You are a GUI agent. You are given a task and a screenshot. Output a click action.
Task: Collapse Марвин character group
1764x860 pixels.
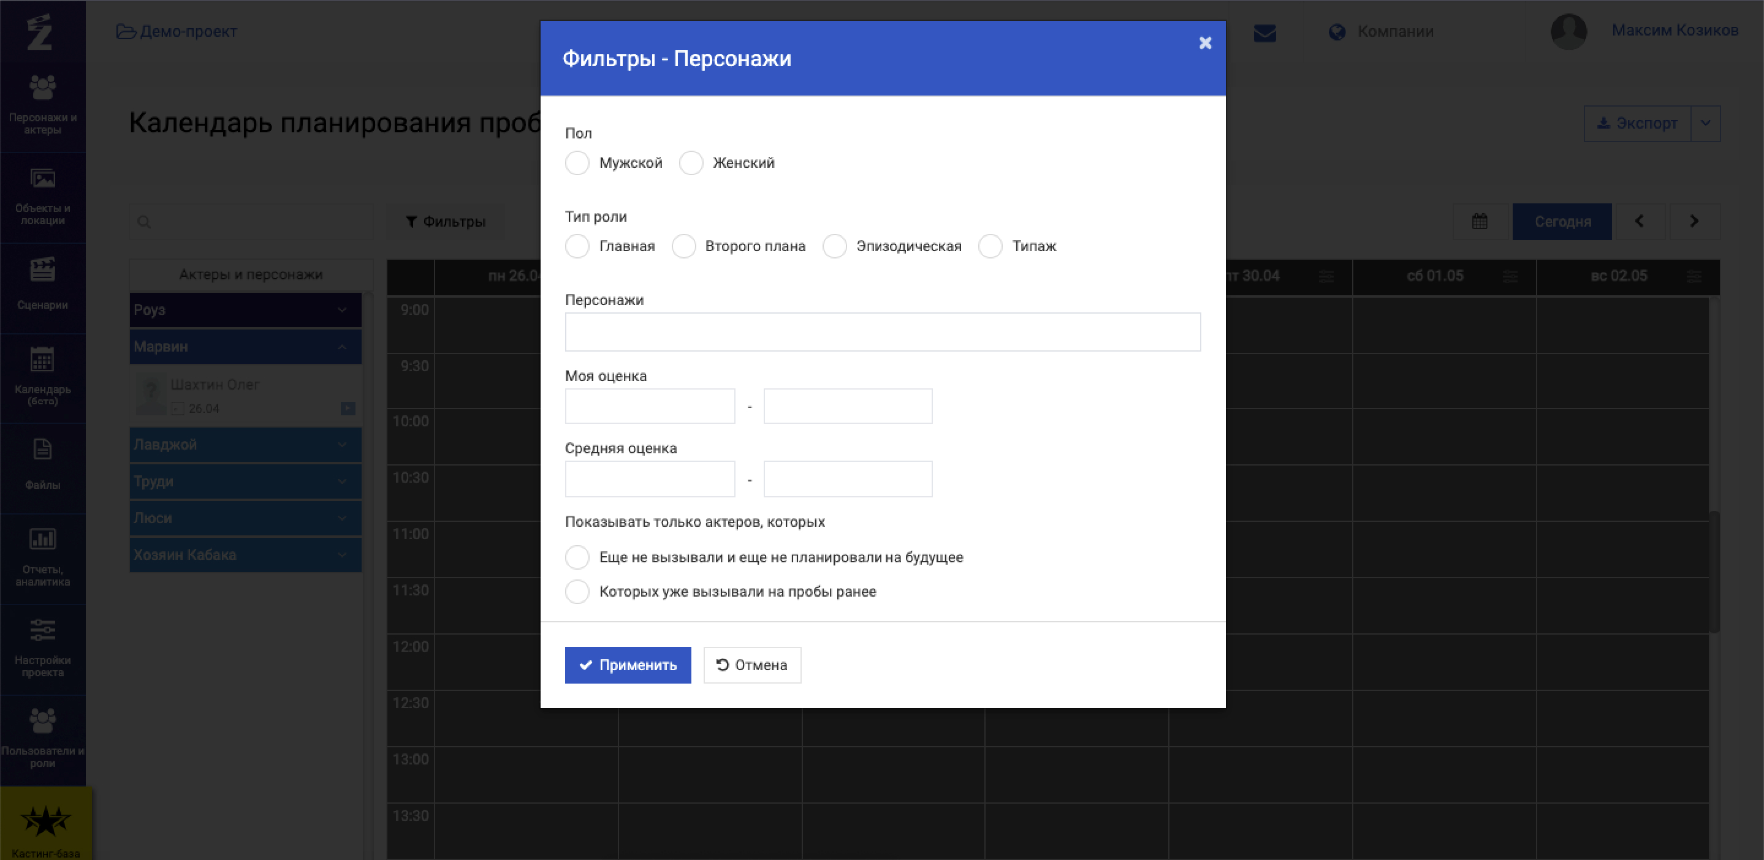(x=245, y=346)
